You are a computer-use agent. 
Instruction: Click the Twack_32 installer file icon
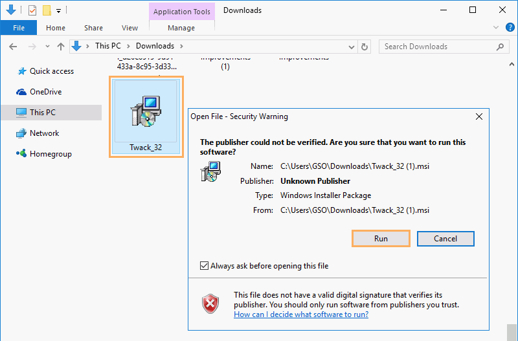pyautogui.click(x=146, y=111)
